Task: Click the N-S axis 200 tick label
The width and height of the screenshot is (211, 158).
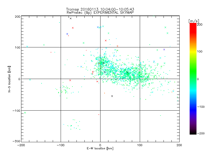Action: (17, 17)
